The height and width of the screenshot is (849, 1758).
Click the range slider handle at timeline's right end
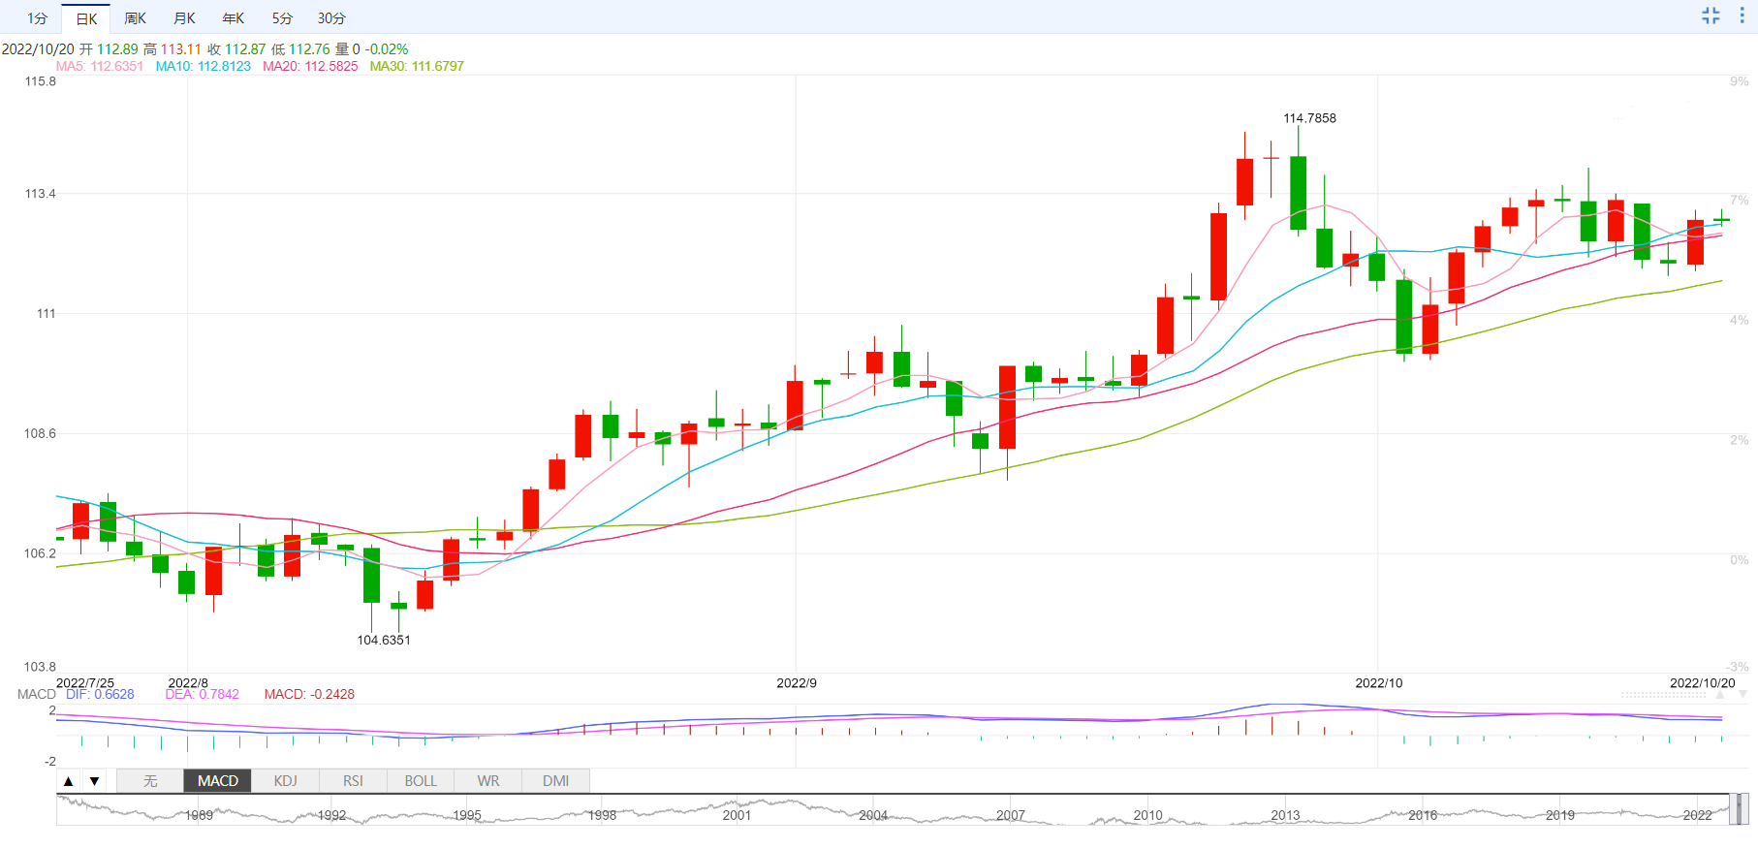(1741, 808)
